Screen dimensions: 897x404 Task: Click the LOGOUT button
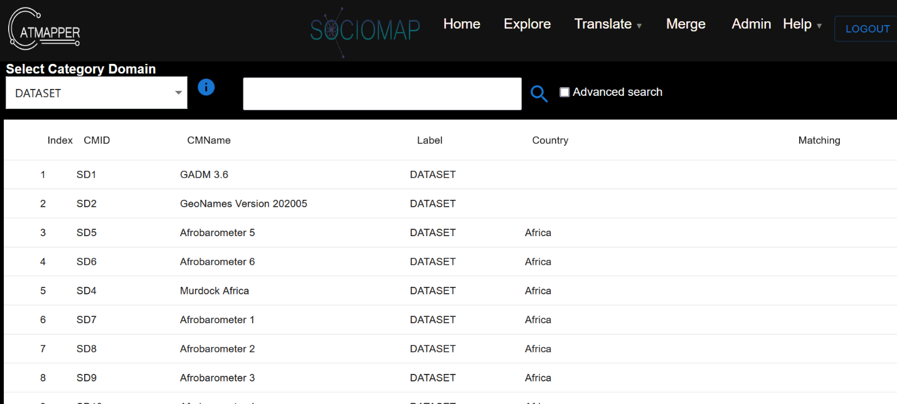(867, 29)
